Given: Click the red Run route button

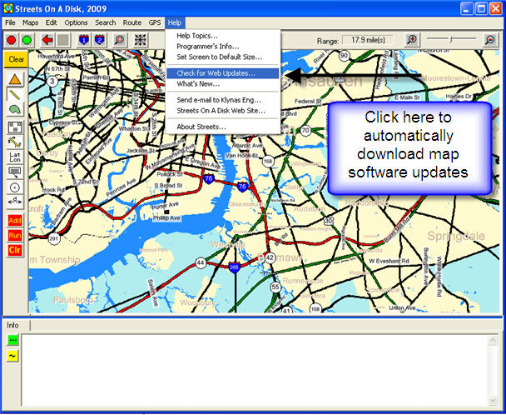Looking at the screenshot, I should [15, 235].
